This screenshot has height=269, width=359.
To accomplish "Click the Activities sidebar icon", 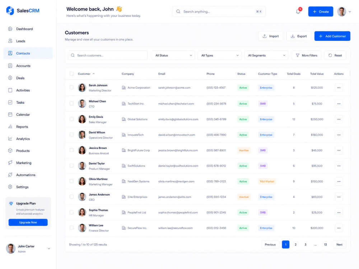I will [10, 90].
